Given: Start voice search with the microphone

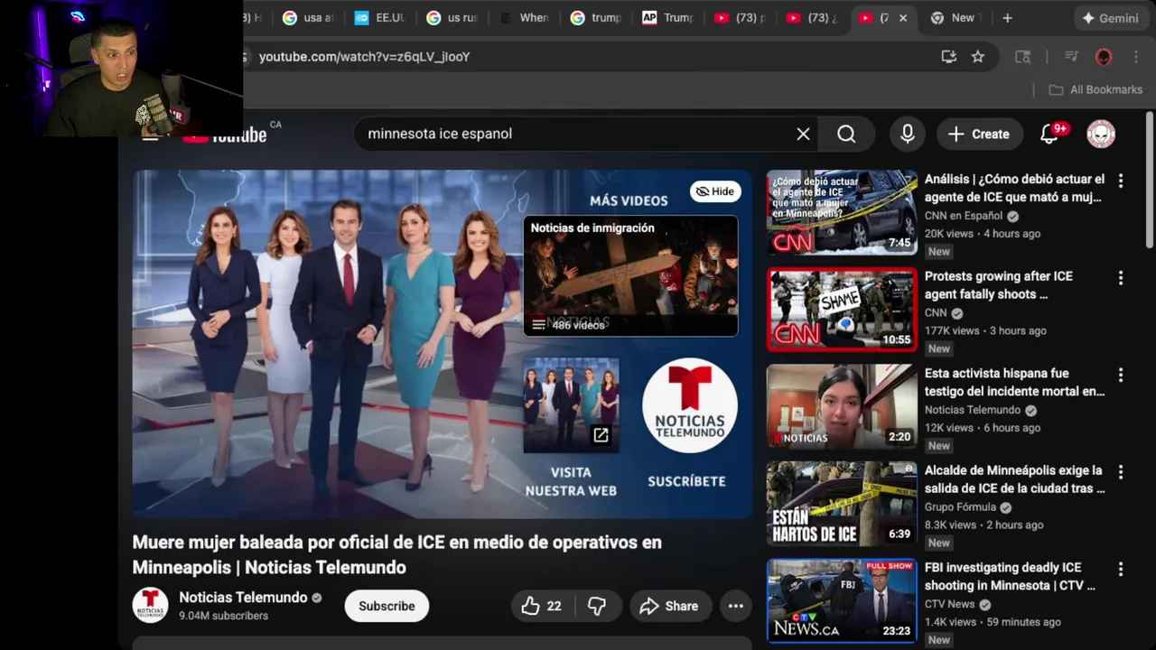Looking at the screenshot, I should coord(908,134).
